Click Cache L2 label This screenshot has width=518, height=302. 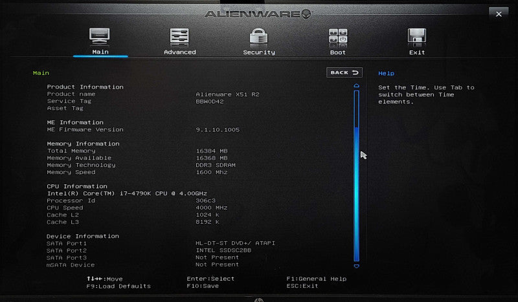pos(63,215)
